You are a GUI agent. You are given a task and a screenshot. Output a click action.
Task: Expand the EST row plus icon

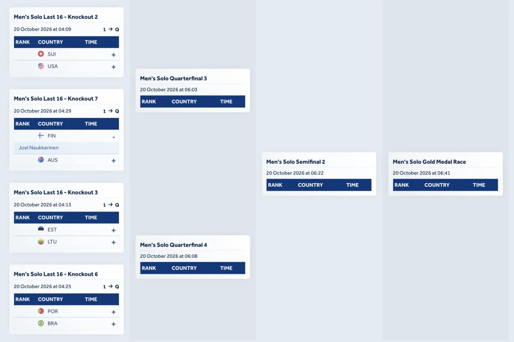[114, 230]
